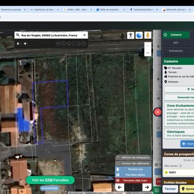This screenshot has width=194, height=194.
Task: Close the Trading Board browser tab
Action: coord(157,10)
